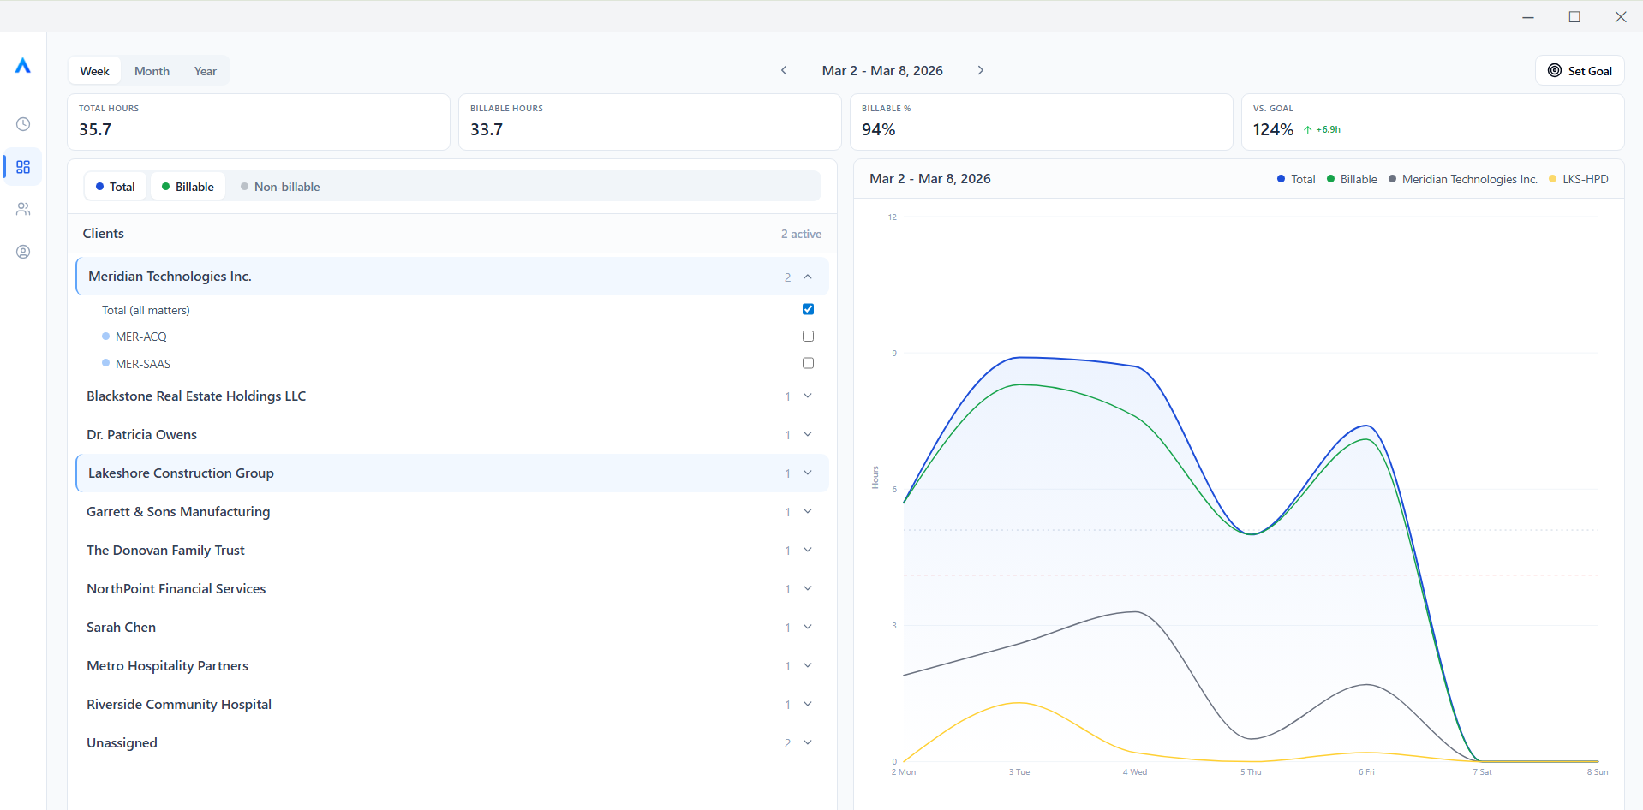Uncheck Total (all matters) under Meridian Technologies

click(808, 309)
